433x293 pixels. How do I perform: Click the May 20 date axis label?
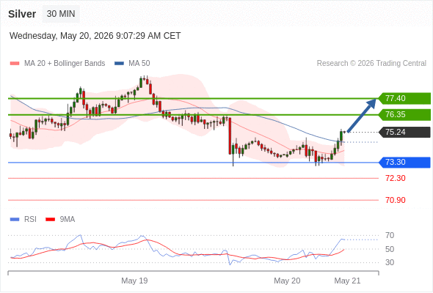tap(287, 281)
